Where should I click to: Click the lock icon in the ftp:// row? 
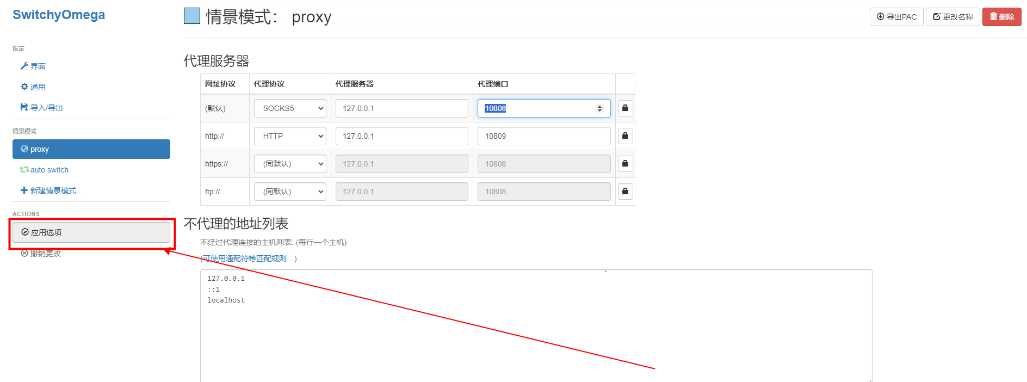pos(625,192)
